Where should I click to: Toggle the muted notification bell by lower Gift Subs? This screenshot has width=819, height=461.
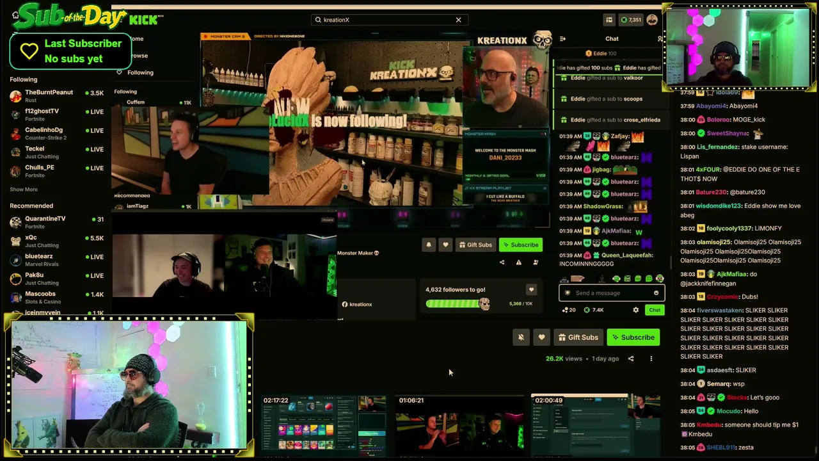coord(521,337)
